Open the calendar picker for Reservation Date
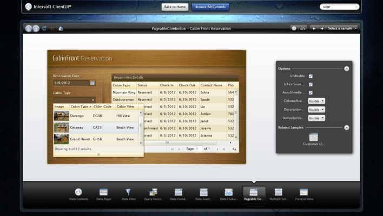Viewport: 383px width, 216px height. tap(93, 83)
